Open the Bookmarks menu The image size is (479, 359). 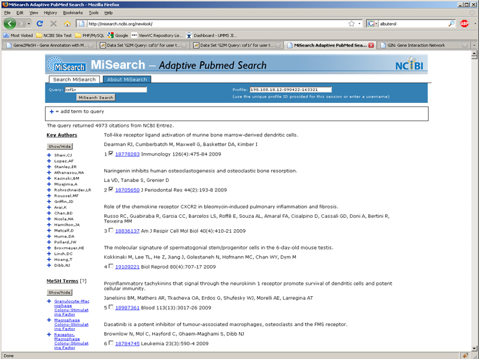(72, 13)
